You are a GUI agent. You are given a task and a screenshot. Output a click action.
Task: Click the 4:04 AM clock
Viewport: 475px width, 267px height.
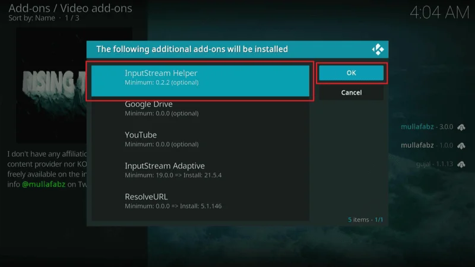coord(439,12)
